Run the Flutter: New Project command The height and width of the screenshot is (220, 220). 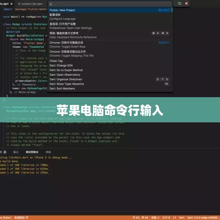[110, 10]
